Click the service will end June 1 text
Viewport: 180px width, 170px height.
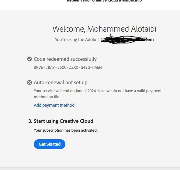[x=98, y=91]
